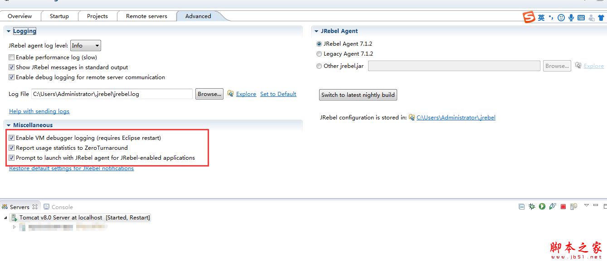Click the Log File Browse... button
The height and width of the screenshot is (262, 607).
point(209,94)
